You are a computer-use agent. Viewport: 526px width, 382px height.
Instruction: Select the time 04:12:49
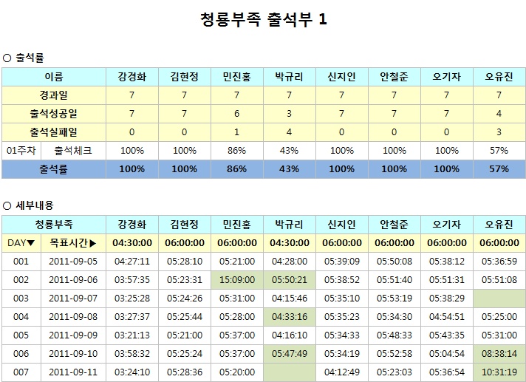[342, 372]
